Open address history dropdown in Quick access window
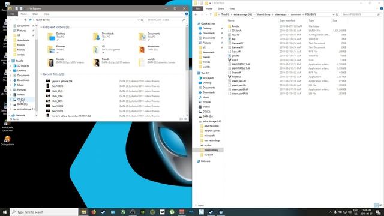The height and width of the screenshot is (216, 384). click(139, 20)
